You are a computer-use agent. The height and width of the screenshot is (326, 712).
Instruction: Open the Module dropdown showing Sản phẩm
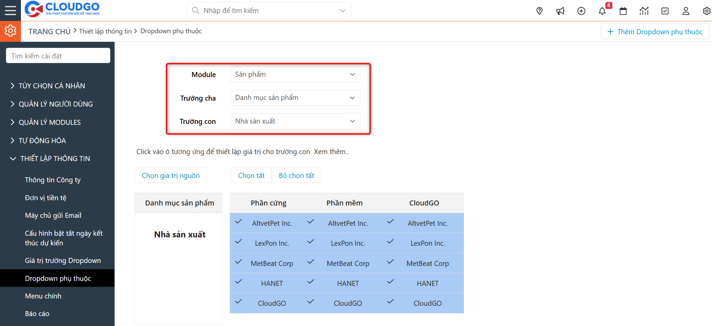pos(295,74)
